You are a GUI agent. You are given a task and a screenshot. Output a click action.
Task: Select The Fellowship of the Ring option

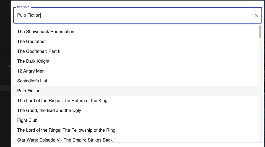(66, 130)
